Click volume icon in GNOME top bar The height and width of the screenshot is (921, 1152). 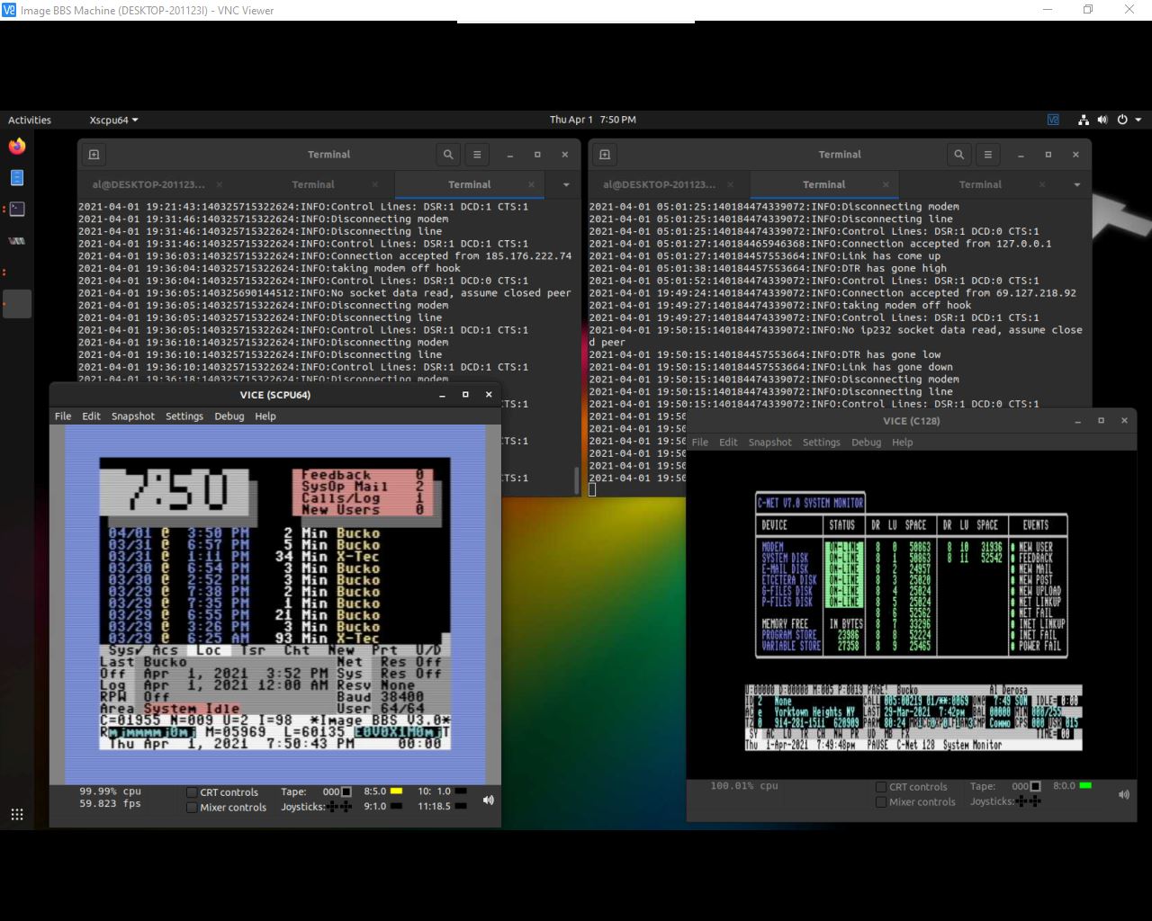[1102, 120]
